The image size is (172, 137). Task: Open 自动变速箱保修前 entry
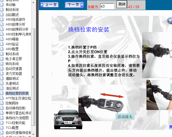tap(18, 133)
